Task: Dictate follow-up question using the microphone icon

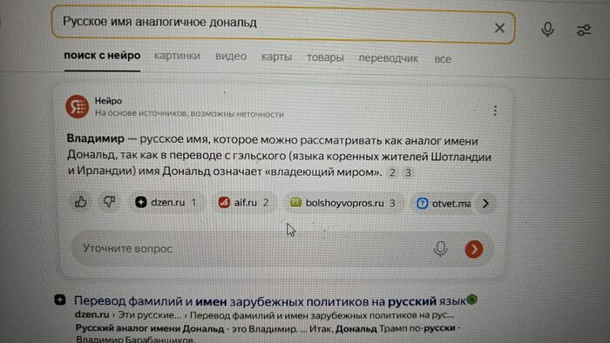Action: 440,249
